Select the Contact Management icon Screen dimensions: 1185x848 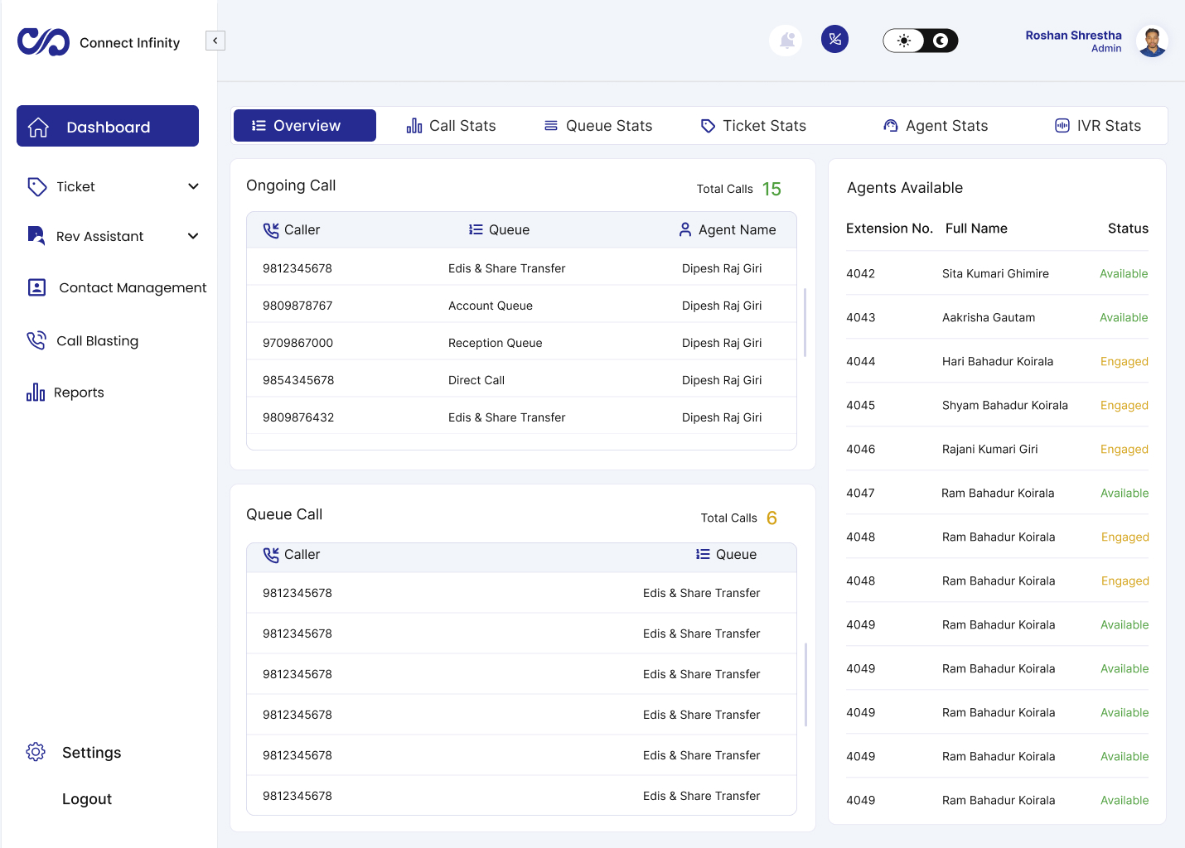tap(36, 287)
